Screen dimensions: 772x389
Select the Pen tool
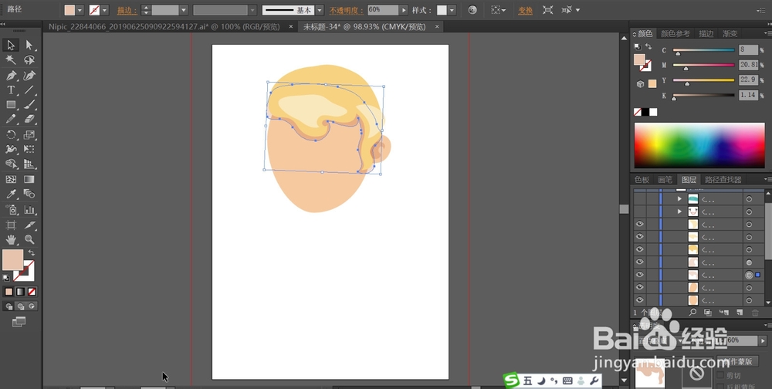coord(11,76)
